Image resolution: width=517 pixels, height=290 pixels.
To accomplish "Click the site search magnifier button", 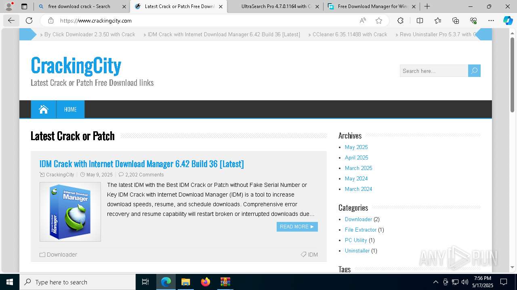I will pyautogui.click(x=474, y=71).
